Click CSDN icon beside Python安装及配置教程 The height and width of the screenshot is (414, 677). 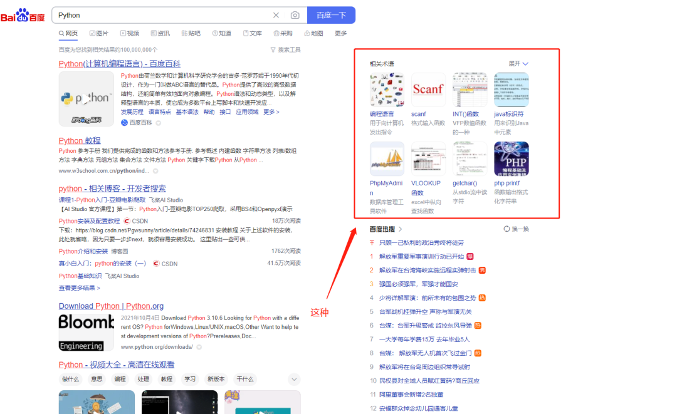coord(127,221)
